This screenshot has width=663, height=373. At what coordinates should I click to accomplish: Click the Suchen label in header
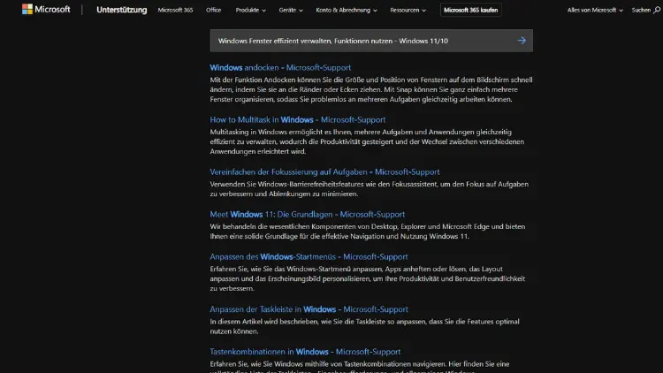pyautogui.click(x=641, y=10)
